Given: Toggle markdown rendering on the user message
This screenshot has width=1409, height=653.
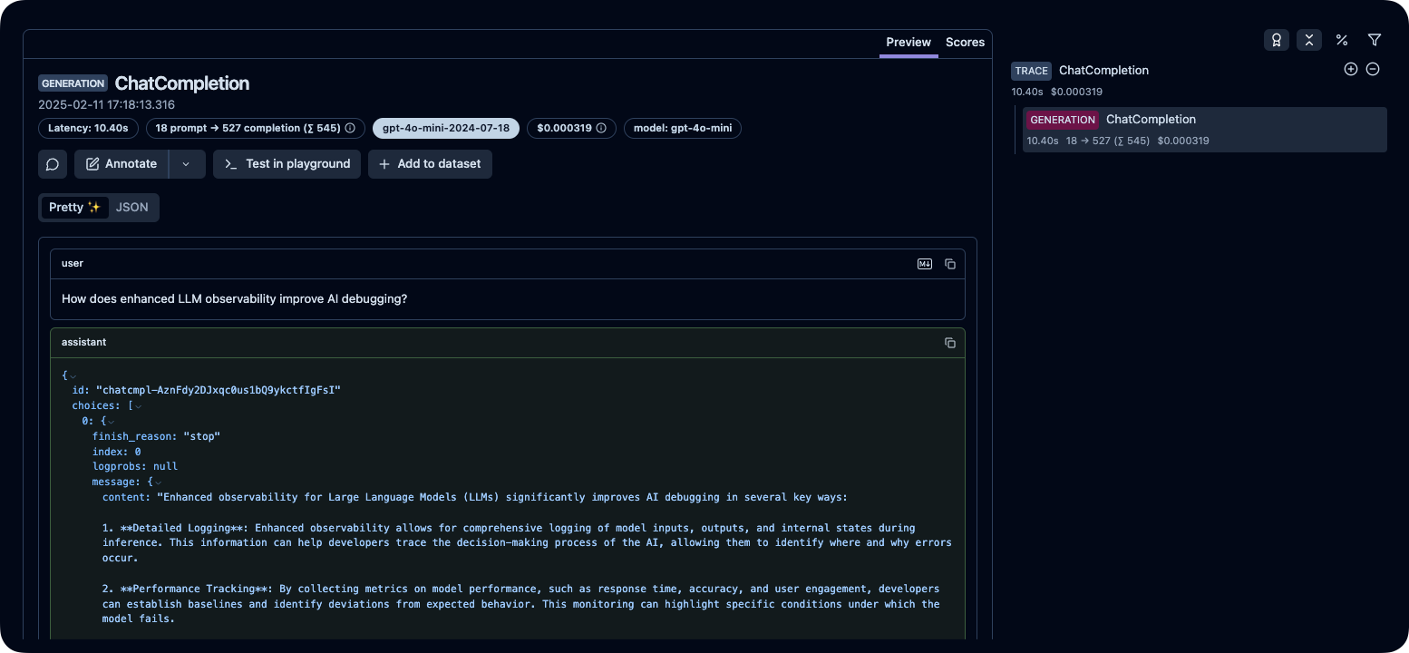Looking at the screenshot, I should (925, 264).
